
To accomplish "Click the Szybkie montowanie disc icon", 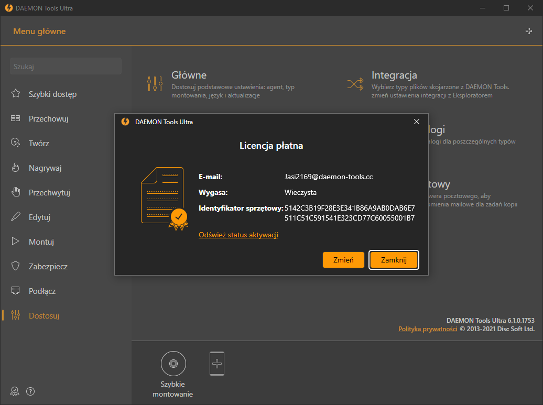I will coord(173,364).
